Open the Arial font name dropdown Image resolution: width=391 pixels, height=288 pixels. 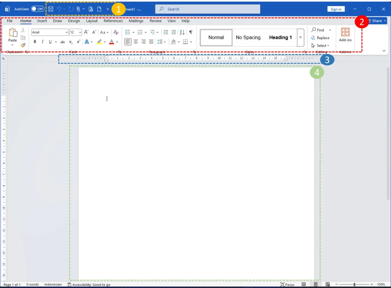pyautogui.click(x=66, y=32)
